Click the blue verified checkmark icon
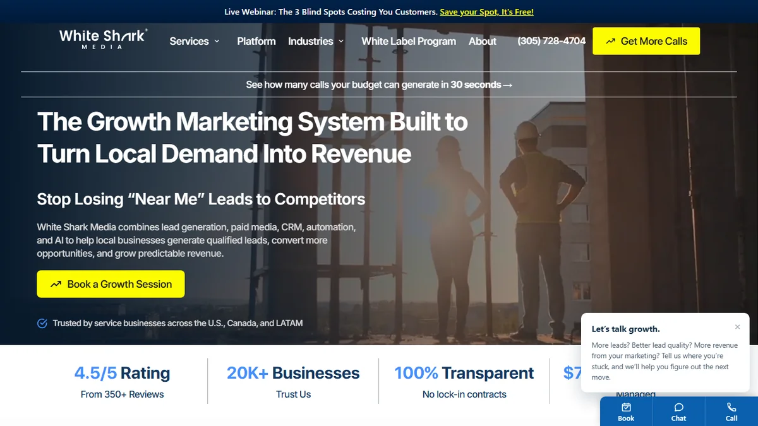Screen dimensions: 758x426 tap(42, 323)
